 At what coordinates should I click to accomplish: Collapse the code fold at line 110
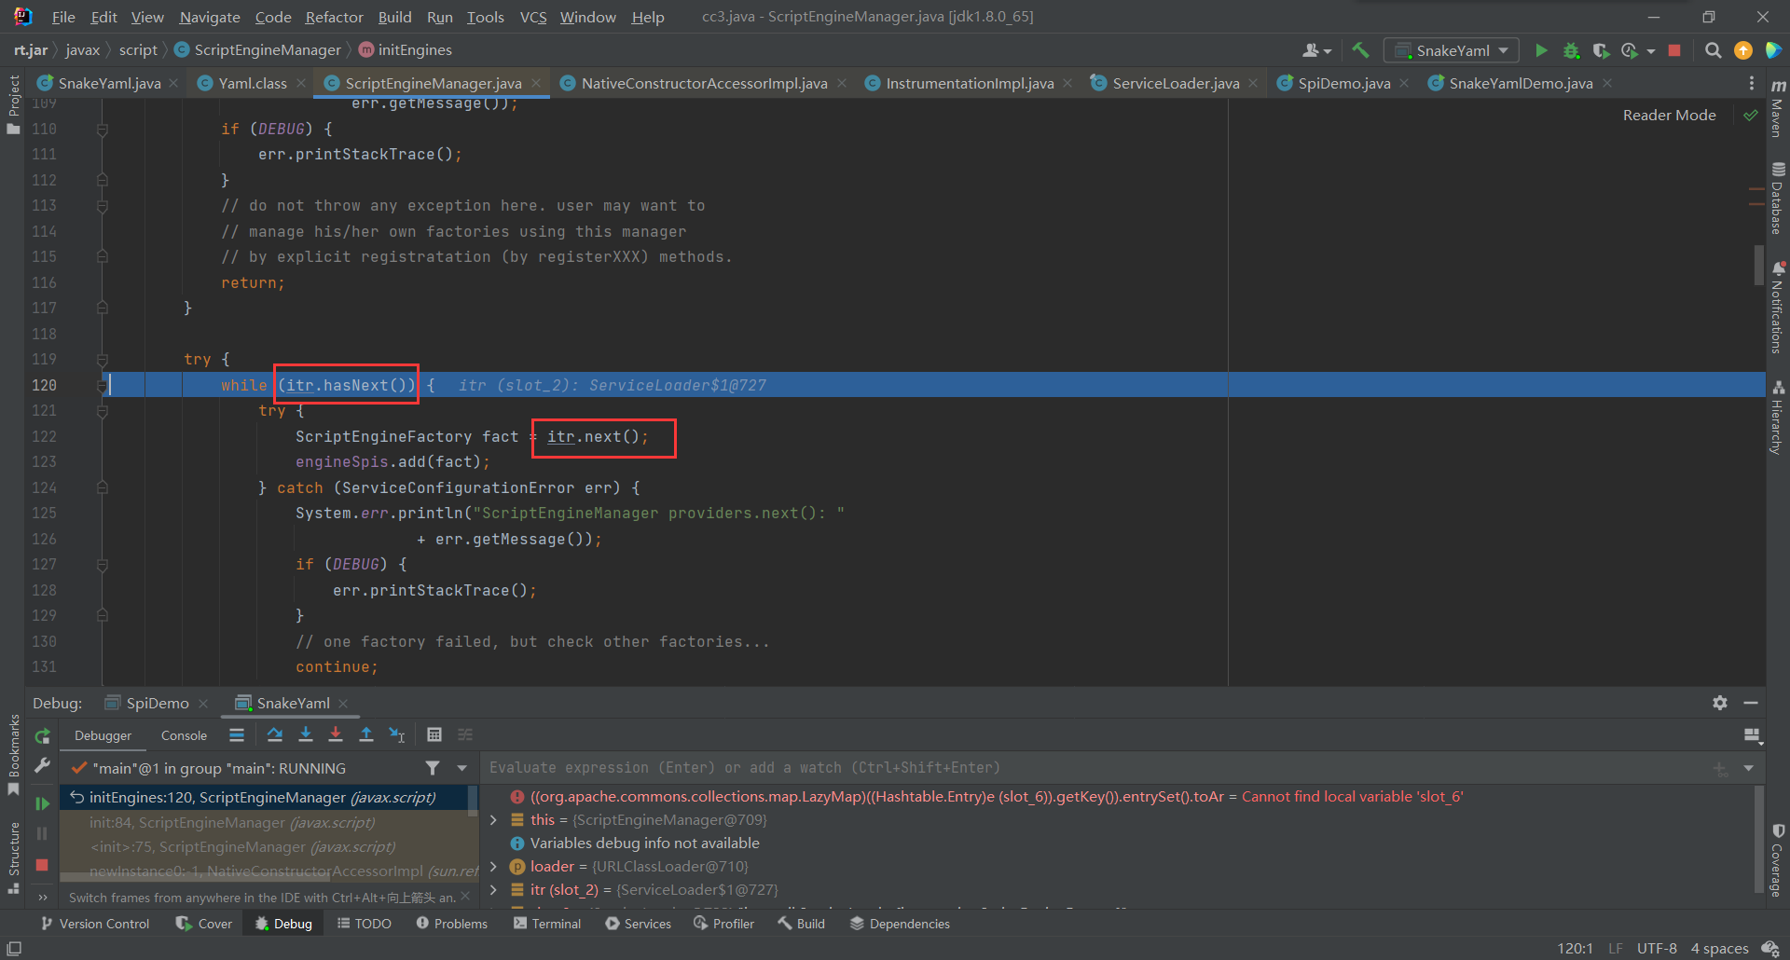pyautogui.click(x=103, y=129)
